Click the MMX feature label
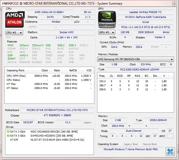Screen dimensions: 179x160 coord(11,45)
